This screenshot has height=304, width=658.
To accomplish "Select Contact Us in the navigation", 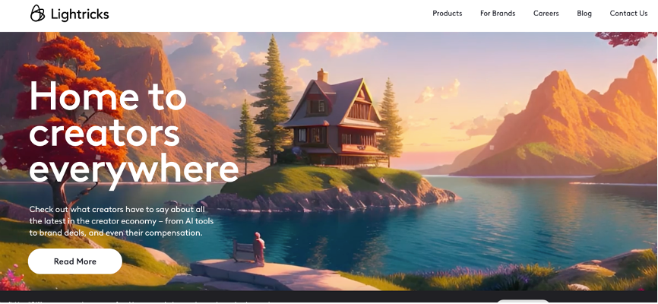I will [628, 14].
